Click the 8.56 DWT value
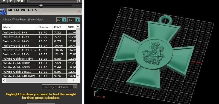This screenshot has height=104, width=219. (57, 72)
